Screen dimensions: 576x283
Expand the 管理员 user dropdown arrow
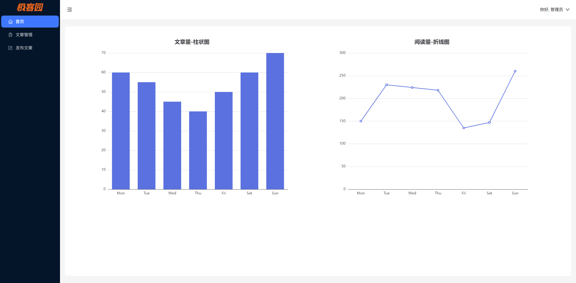click(x=568, y=10)
